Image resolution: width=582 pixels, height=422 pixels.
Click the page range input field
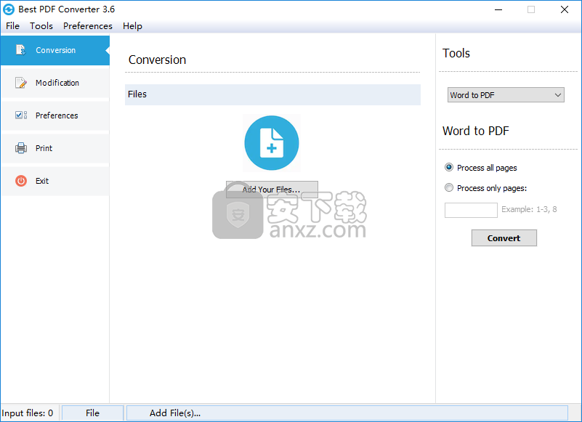click(x=471, y=210)
